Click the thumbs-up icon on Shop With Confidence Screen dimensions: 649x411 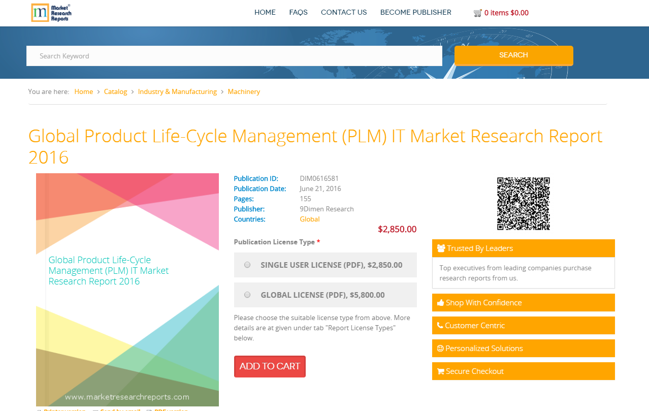(x=440, y=302)
